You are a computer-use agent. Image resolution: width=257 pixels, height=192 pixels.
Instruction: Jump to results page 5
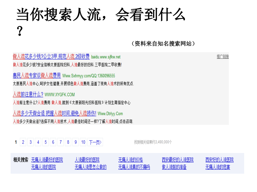click(x=46, y=142)
